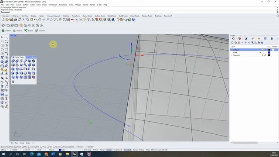
Task: Click the Open file folder icon
Action: point(7,20)
